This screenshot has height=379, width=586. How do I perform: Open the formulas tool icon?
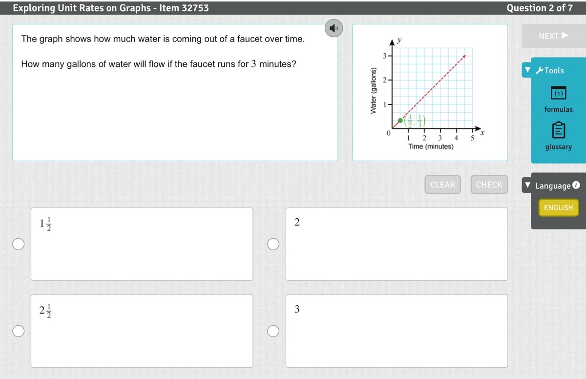coord(558,93)
